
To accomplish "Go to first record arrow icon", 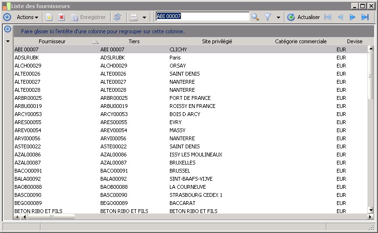I will [x=328, y=17].
